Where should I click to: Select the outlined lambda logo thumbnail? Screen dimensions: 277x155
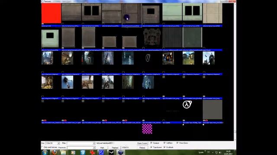[x=148, y=58]
